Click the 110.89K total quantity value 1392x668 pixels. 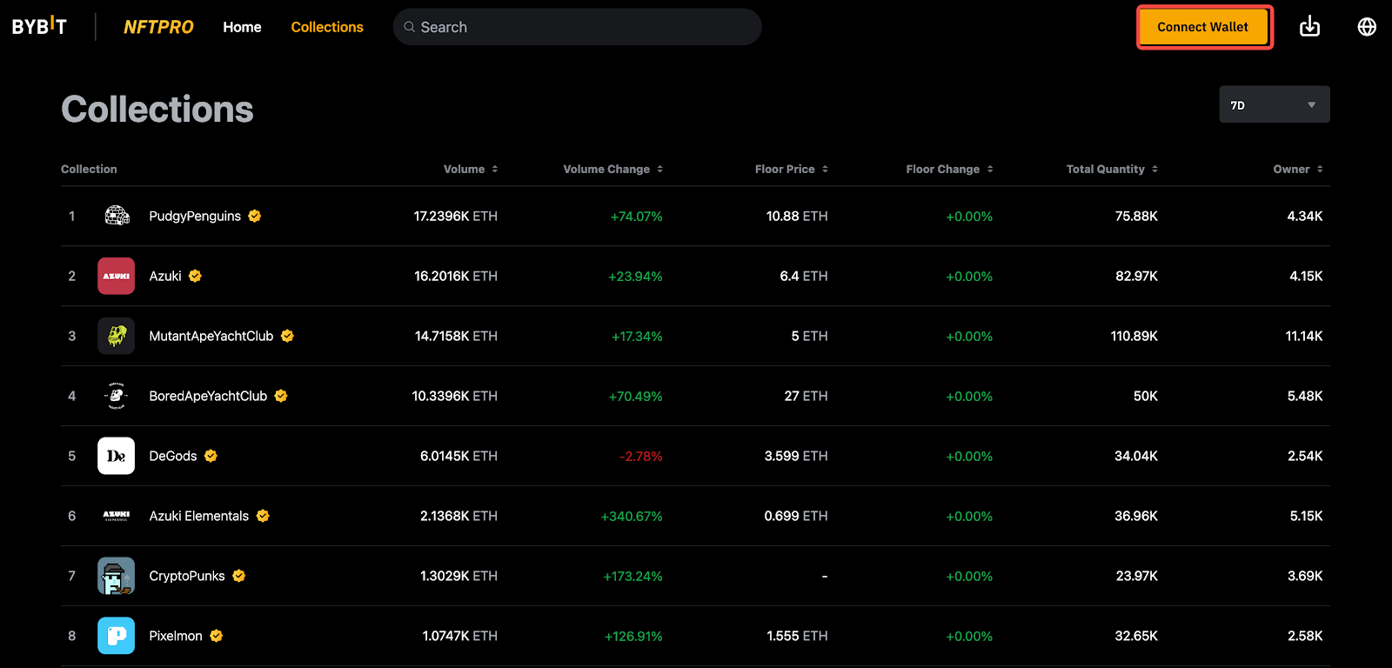(x=1134, y=336)
